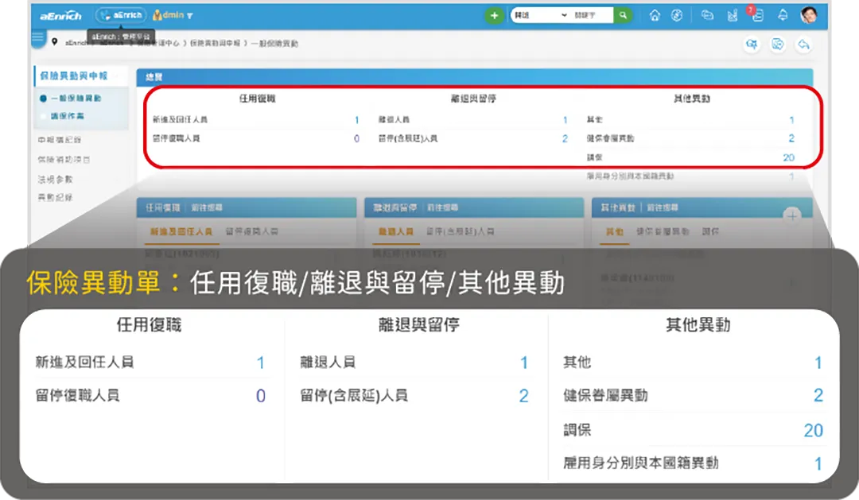Open the notifications bell icon
Viewport: 859px width, 500px height.
[783, 14]
